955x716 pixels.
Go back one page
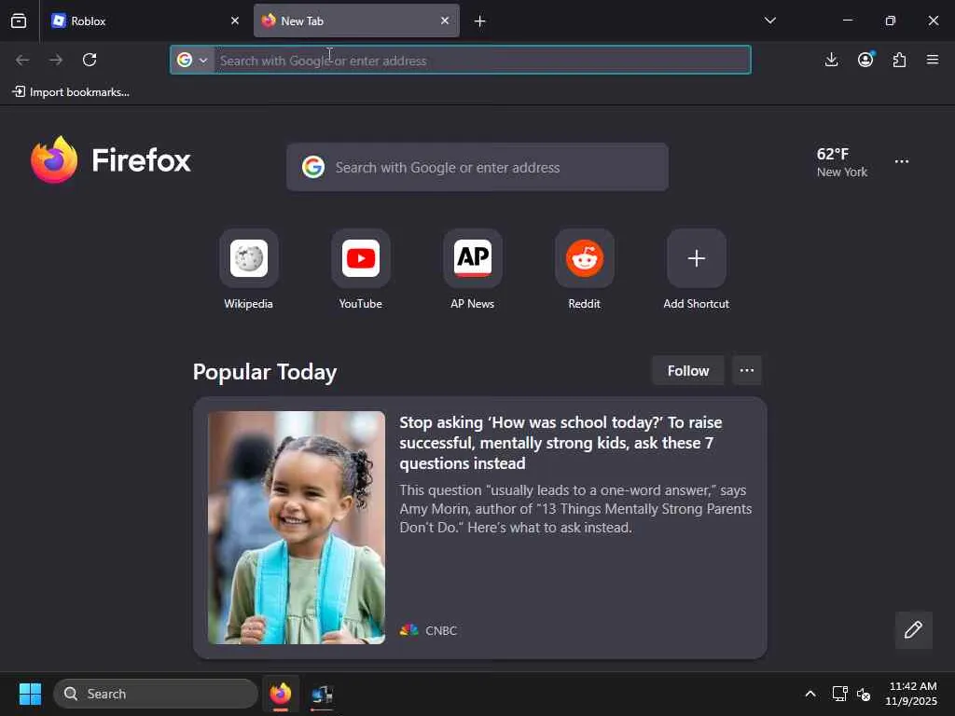point(22,60)
